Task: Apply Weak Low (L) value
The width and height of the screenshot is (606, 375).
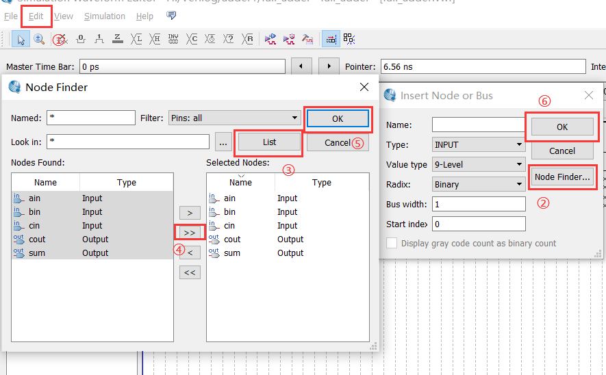Action: [136, 39]
